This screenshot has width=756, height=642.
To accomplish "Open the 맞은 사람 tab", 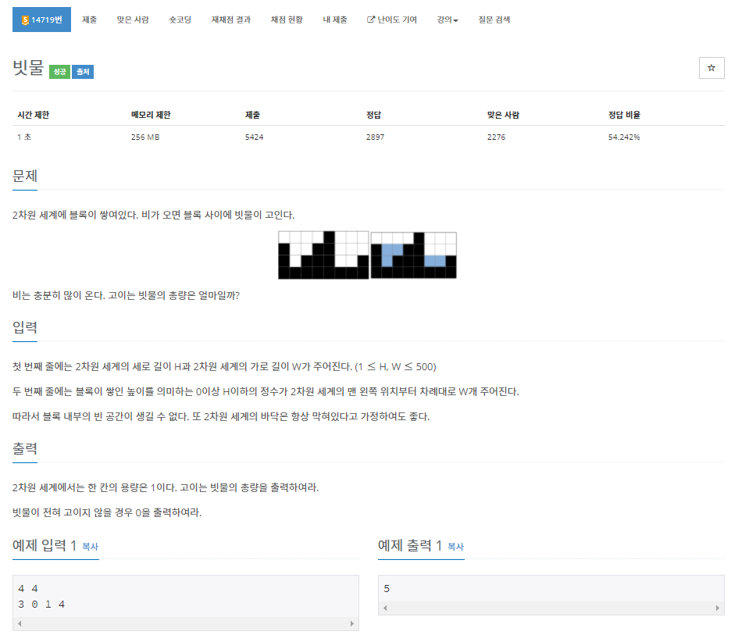I will [133, 20].
